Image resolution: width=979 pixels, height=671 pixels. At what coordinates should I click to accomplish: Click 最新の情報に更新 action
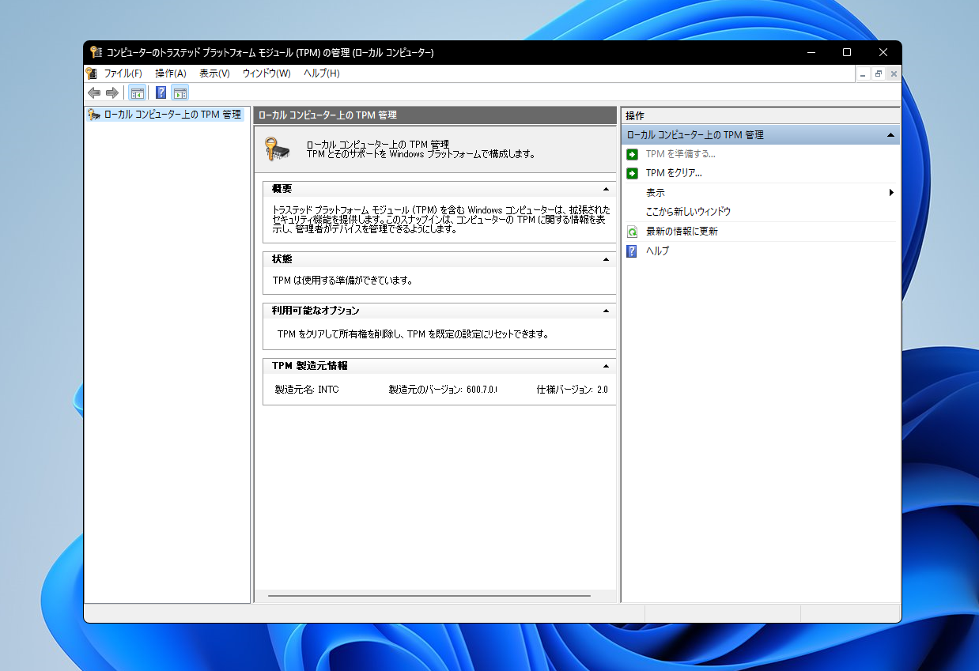[x=682, y=232]
